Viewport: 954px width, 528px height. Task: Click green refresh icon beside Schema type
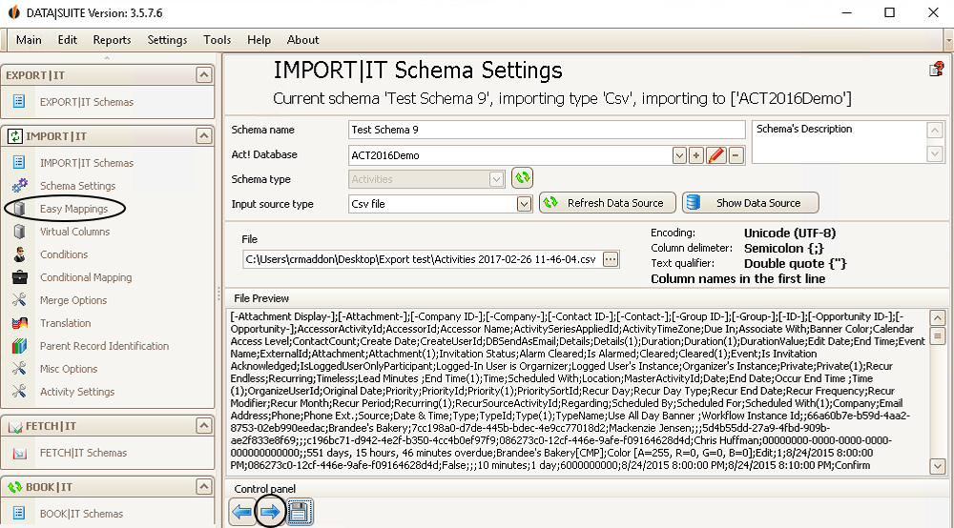coord(522,178)
